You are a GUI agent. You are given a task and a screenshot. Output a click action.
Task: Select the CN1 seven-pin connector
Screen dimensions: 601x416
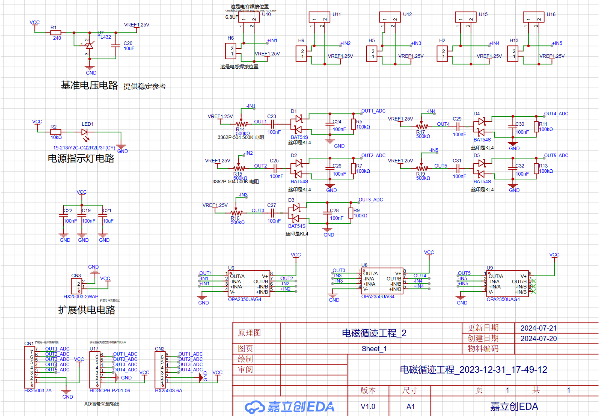coord(30,367)
